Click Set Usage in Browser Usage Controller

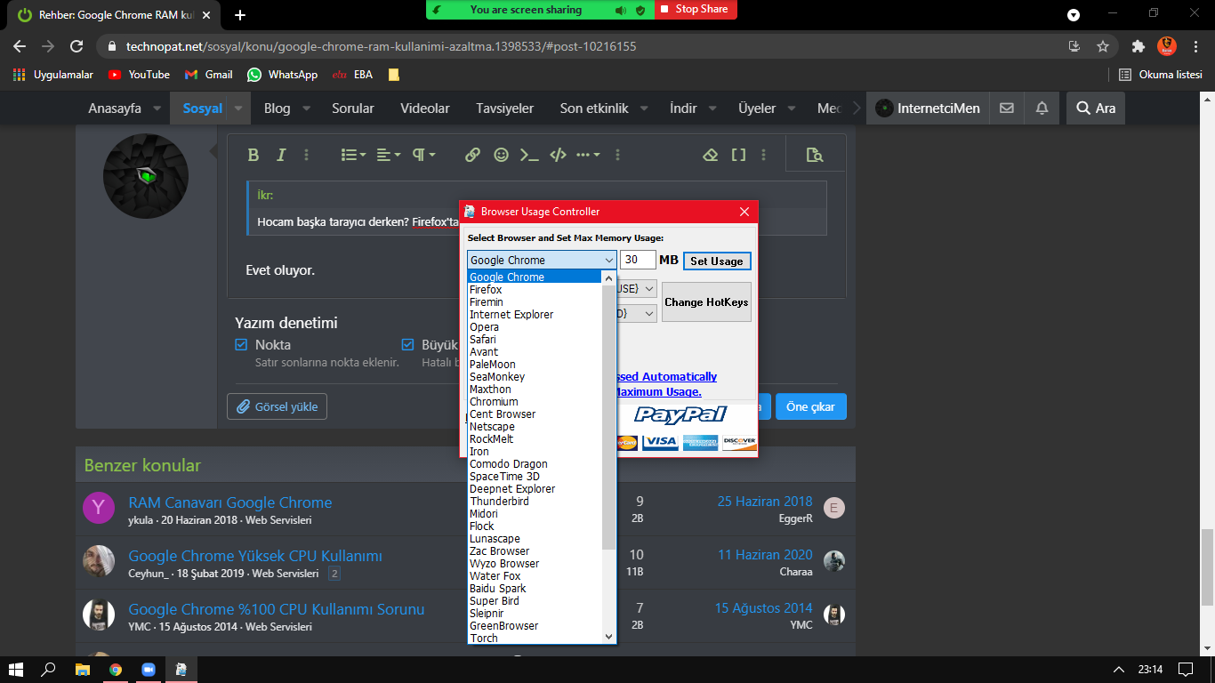[717, 261]
